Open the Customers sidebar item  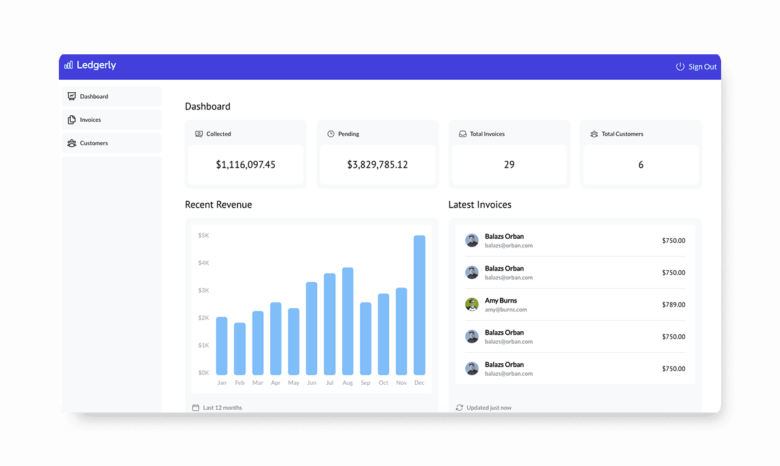111,143
